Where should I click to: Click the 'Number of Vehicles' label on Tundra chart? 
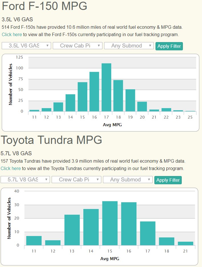[9, 218]
